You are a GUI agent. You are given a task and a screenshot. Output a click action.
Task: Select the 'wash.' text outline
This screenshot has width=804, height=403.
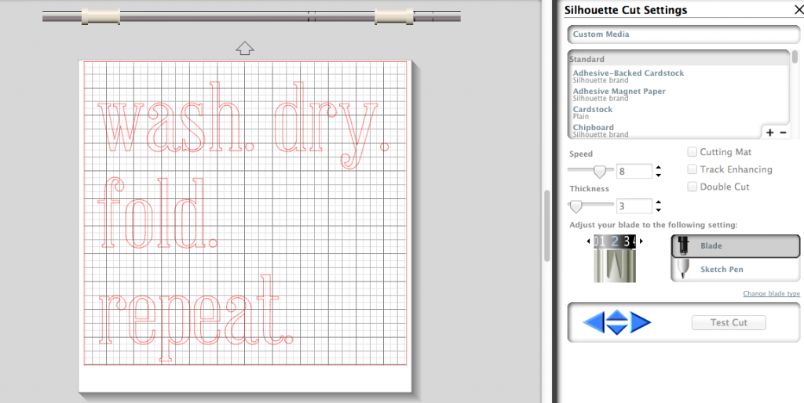click(x=177, y=118)
